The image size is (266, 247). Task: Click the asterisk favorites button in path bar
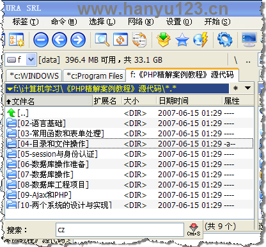pos(235,88)
